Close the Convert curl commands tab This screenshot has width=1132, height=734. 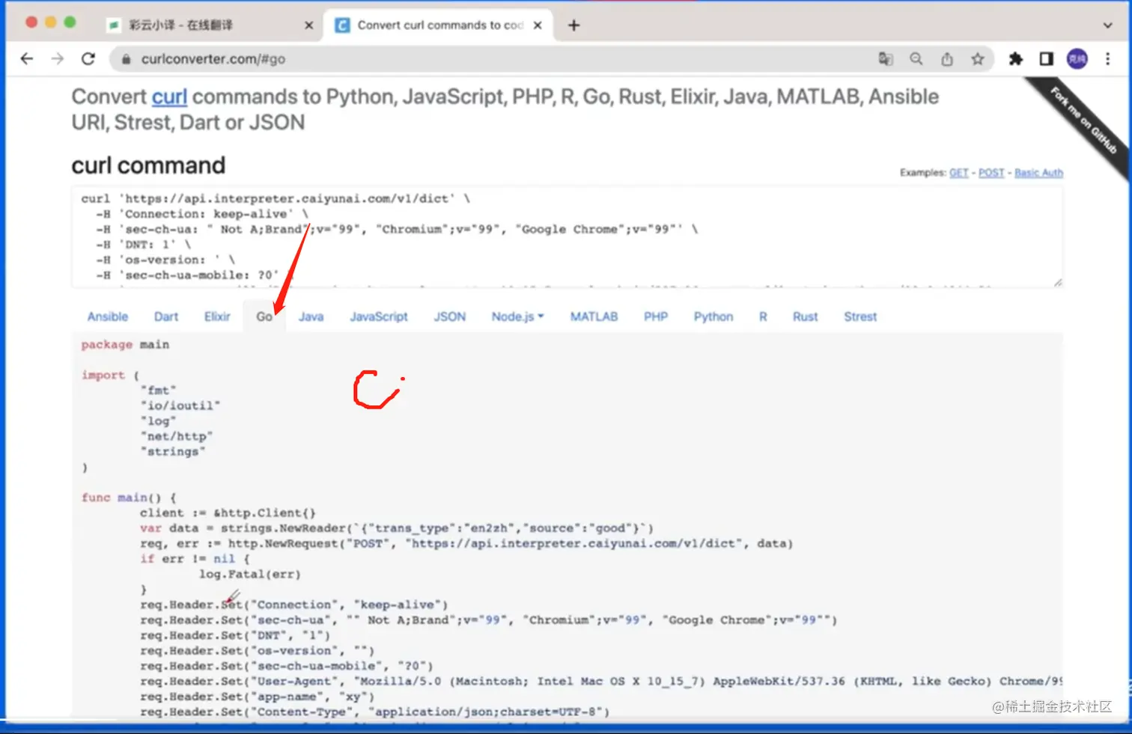538,25
